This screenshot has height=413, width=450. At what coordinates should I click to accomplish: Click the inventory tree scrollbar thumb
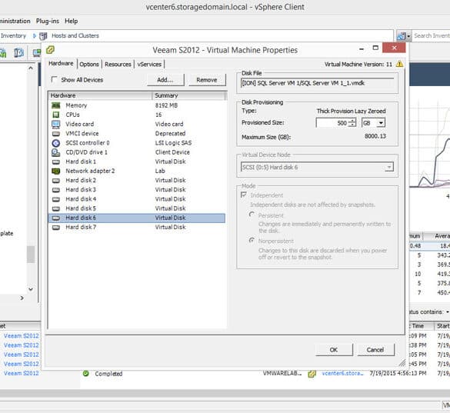31,255
